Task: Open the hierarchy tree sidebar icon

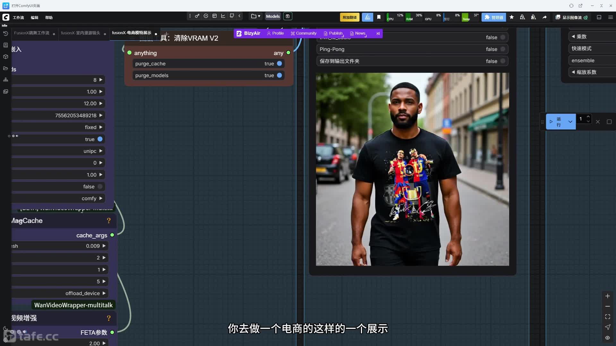Action: coord(5,80)
